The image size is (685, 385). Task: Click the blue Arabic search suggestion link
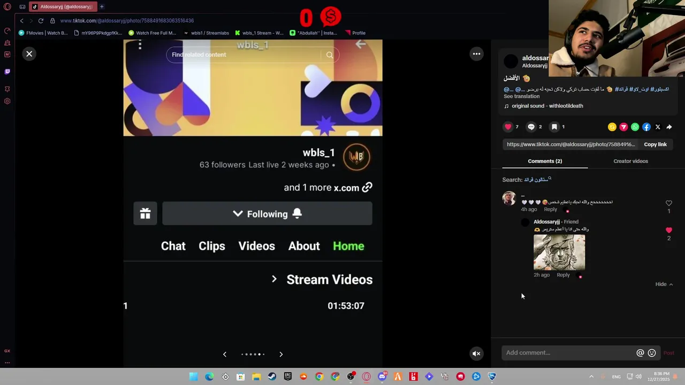[537, 180]
